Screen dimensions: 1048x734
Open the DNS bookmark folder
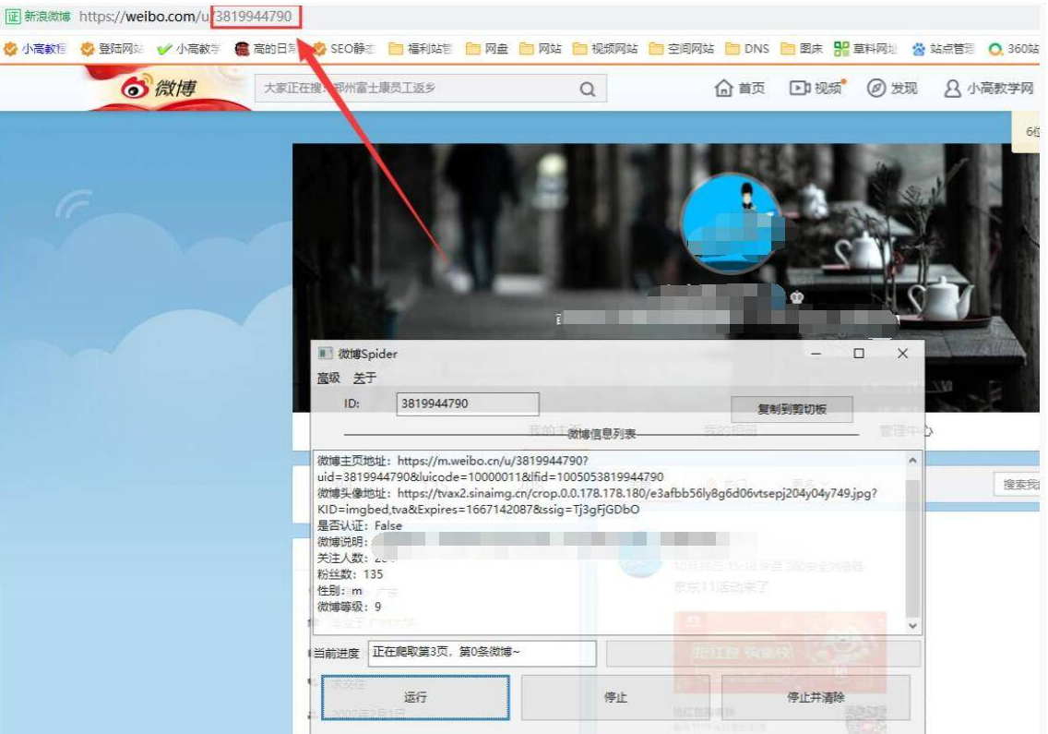(747, 48)
